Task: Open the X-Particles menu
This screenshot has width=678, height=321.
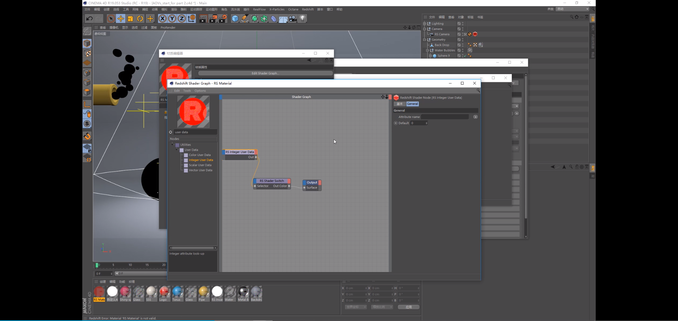Action: pyautogui.click(x=277, y=10)
